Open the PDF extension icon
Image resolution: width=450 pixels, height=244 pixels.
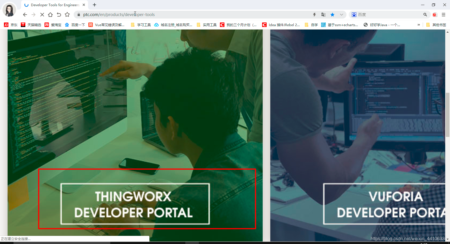435,15
